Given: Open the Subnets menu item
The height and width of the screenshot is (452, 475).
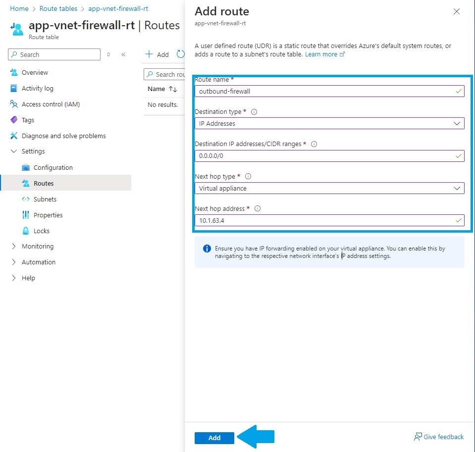Looking at the screenshot, I should [x=45, y=199].
